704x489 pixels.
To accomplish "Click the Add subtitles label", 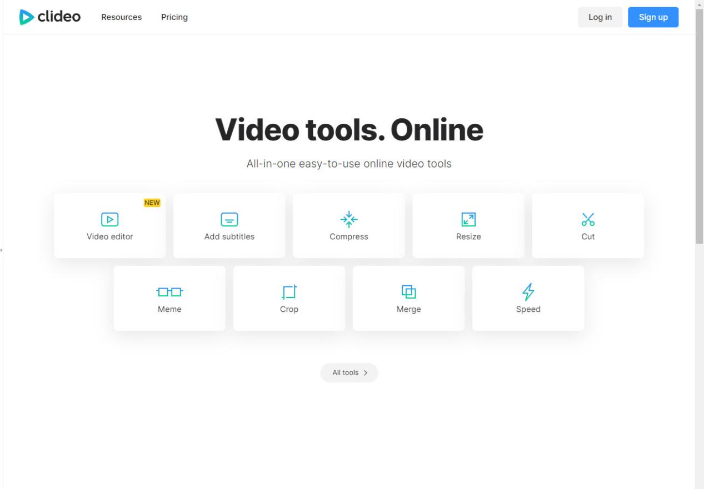I will pyautogui.click(x=229, y=237).
